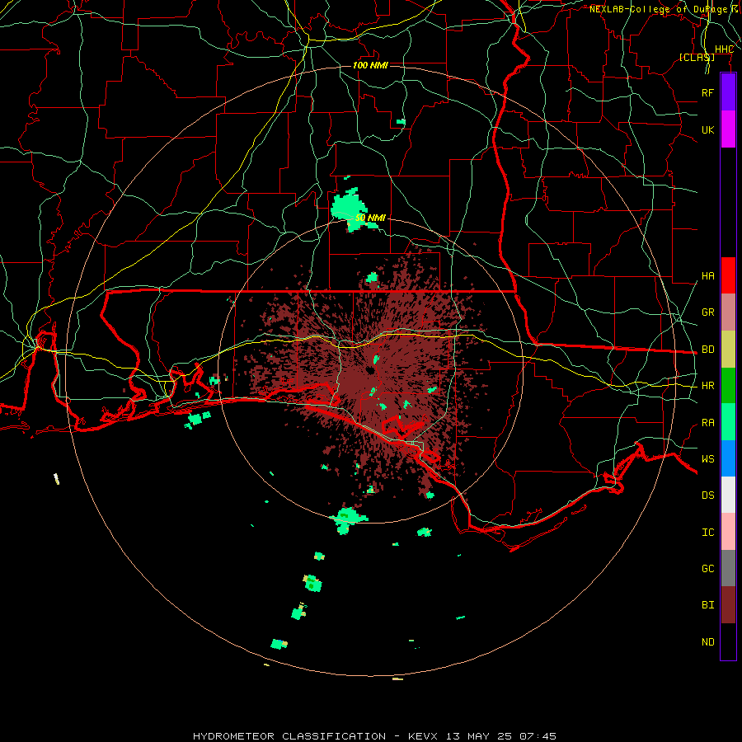Click the BI legend label

[708, 605]
